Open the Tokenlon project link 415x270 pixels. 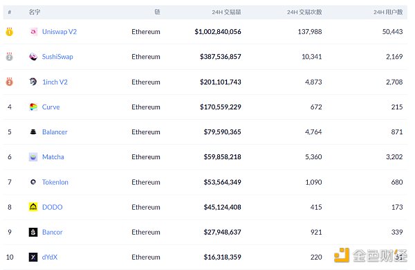(x=55, y=182)
